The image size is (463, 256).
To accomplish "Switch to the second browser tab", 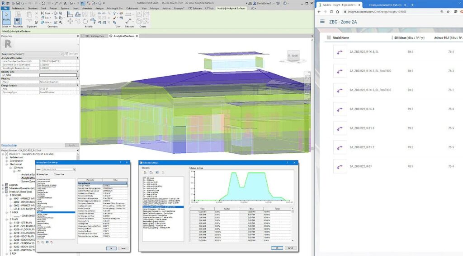I will [x=385, y=5].
